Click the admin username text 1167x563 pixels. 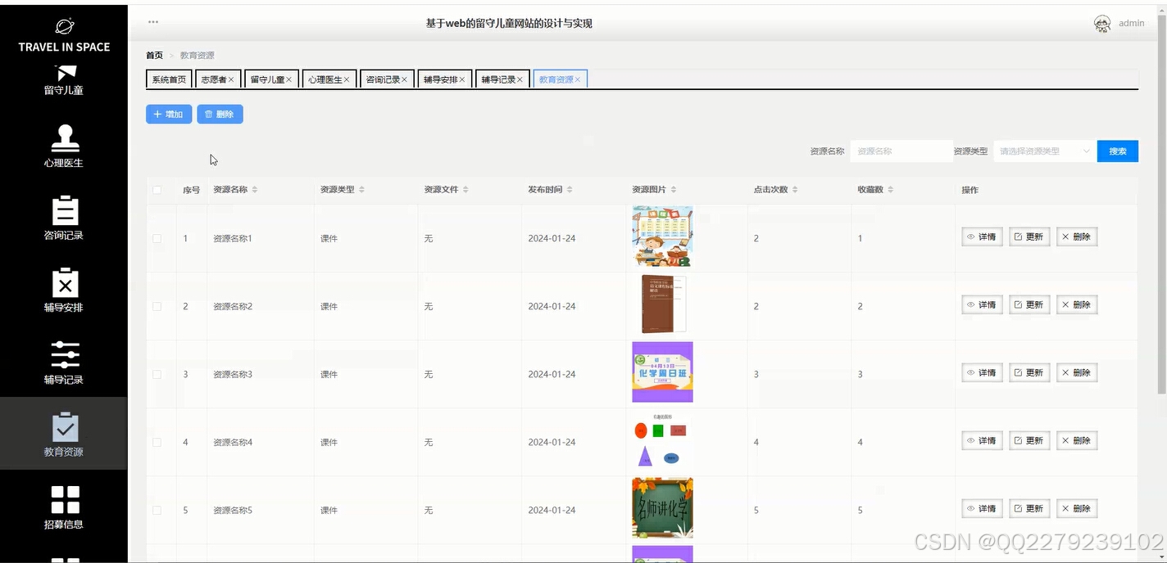tap(1132, 24)
